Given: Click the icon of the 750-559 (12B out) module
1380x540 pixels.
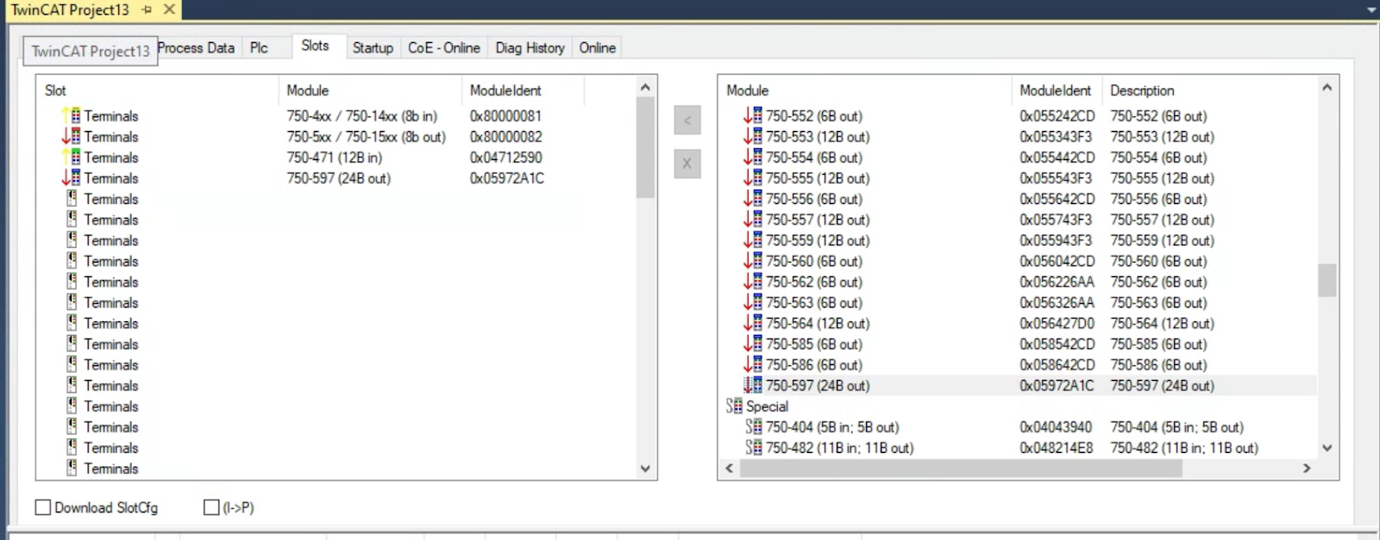Looking at the screenshot, I should (753, 239).
